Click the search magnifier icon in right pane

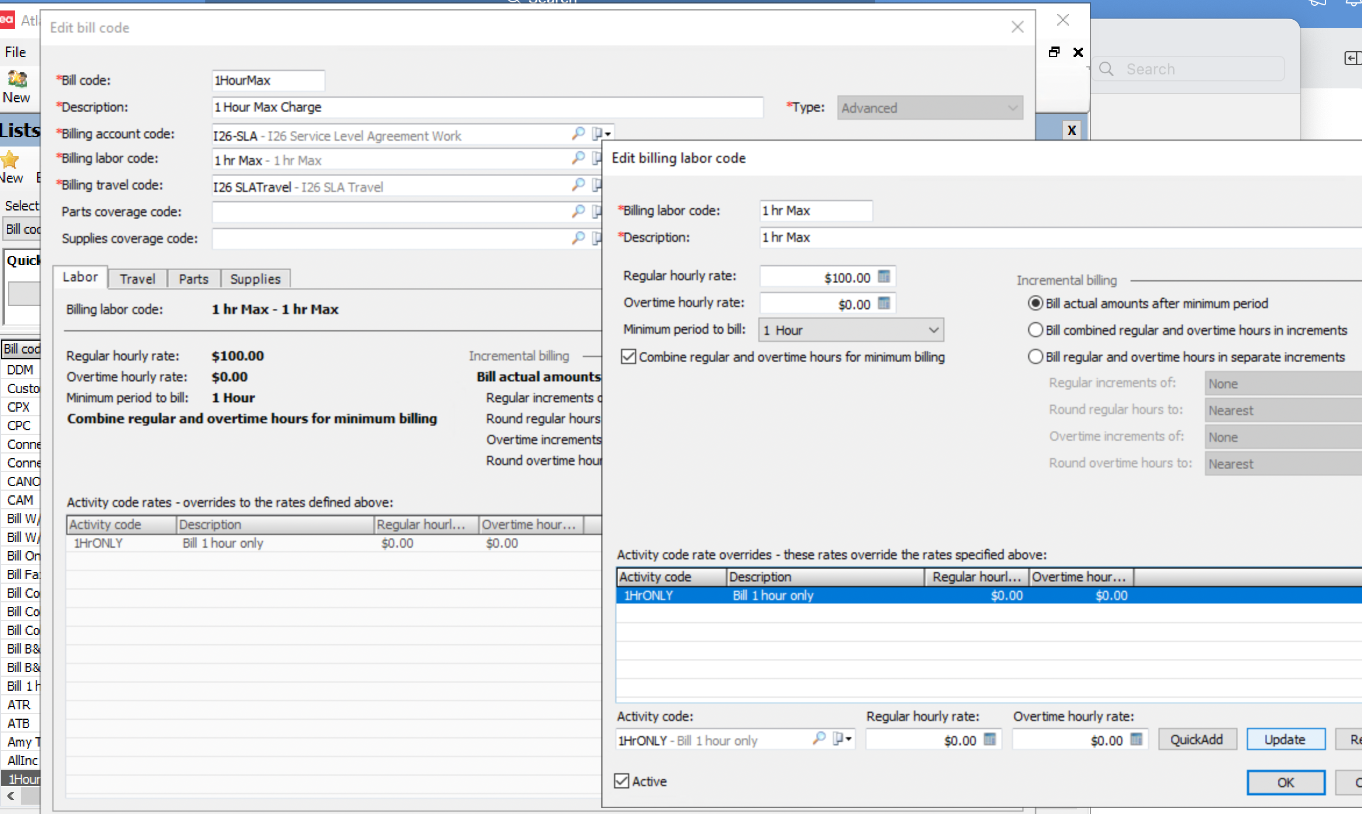pyautogui.click(x=1106, y=69)
